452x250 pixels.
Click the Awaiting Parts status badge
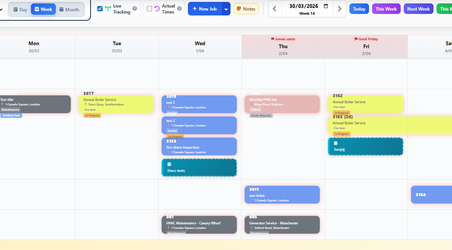(x=11, y=115)
